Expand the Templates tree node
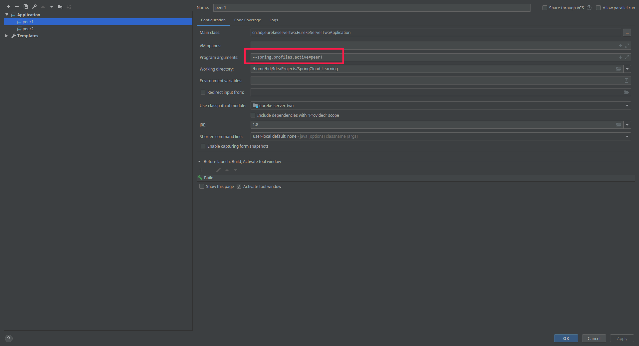639x346 pixels. [7, 36]
